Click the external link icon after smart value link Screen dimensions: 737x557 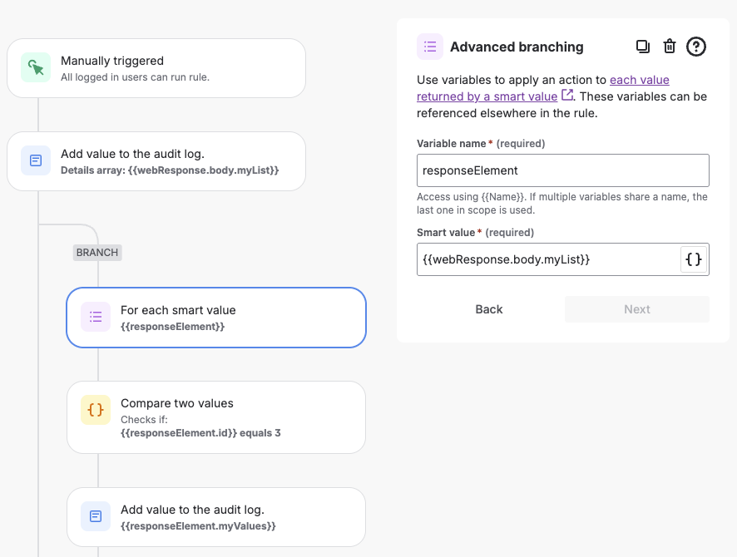(567, 96)
